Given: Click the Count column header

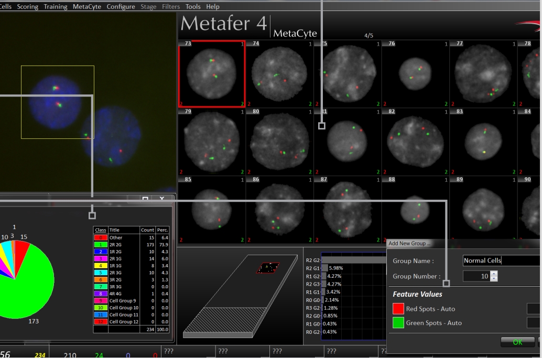Looking at the screenshot, I should coord(148,230).
